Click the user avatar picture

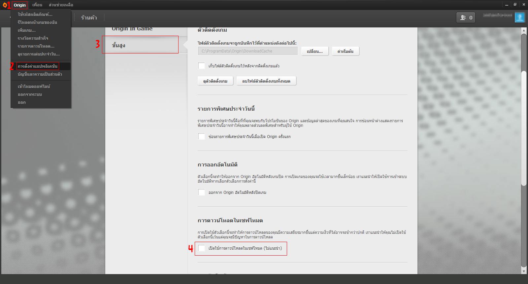[519, 18]
